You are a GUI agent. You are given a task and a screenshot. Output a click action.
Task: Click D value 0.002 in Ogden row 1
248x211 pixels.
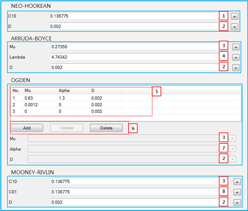[97, 98]
